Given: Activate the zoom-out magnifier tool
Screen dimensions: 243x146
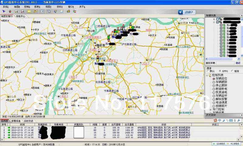Looking at the screenshot, I should coord(22,11).
